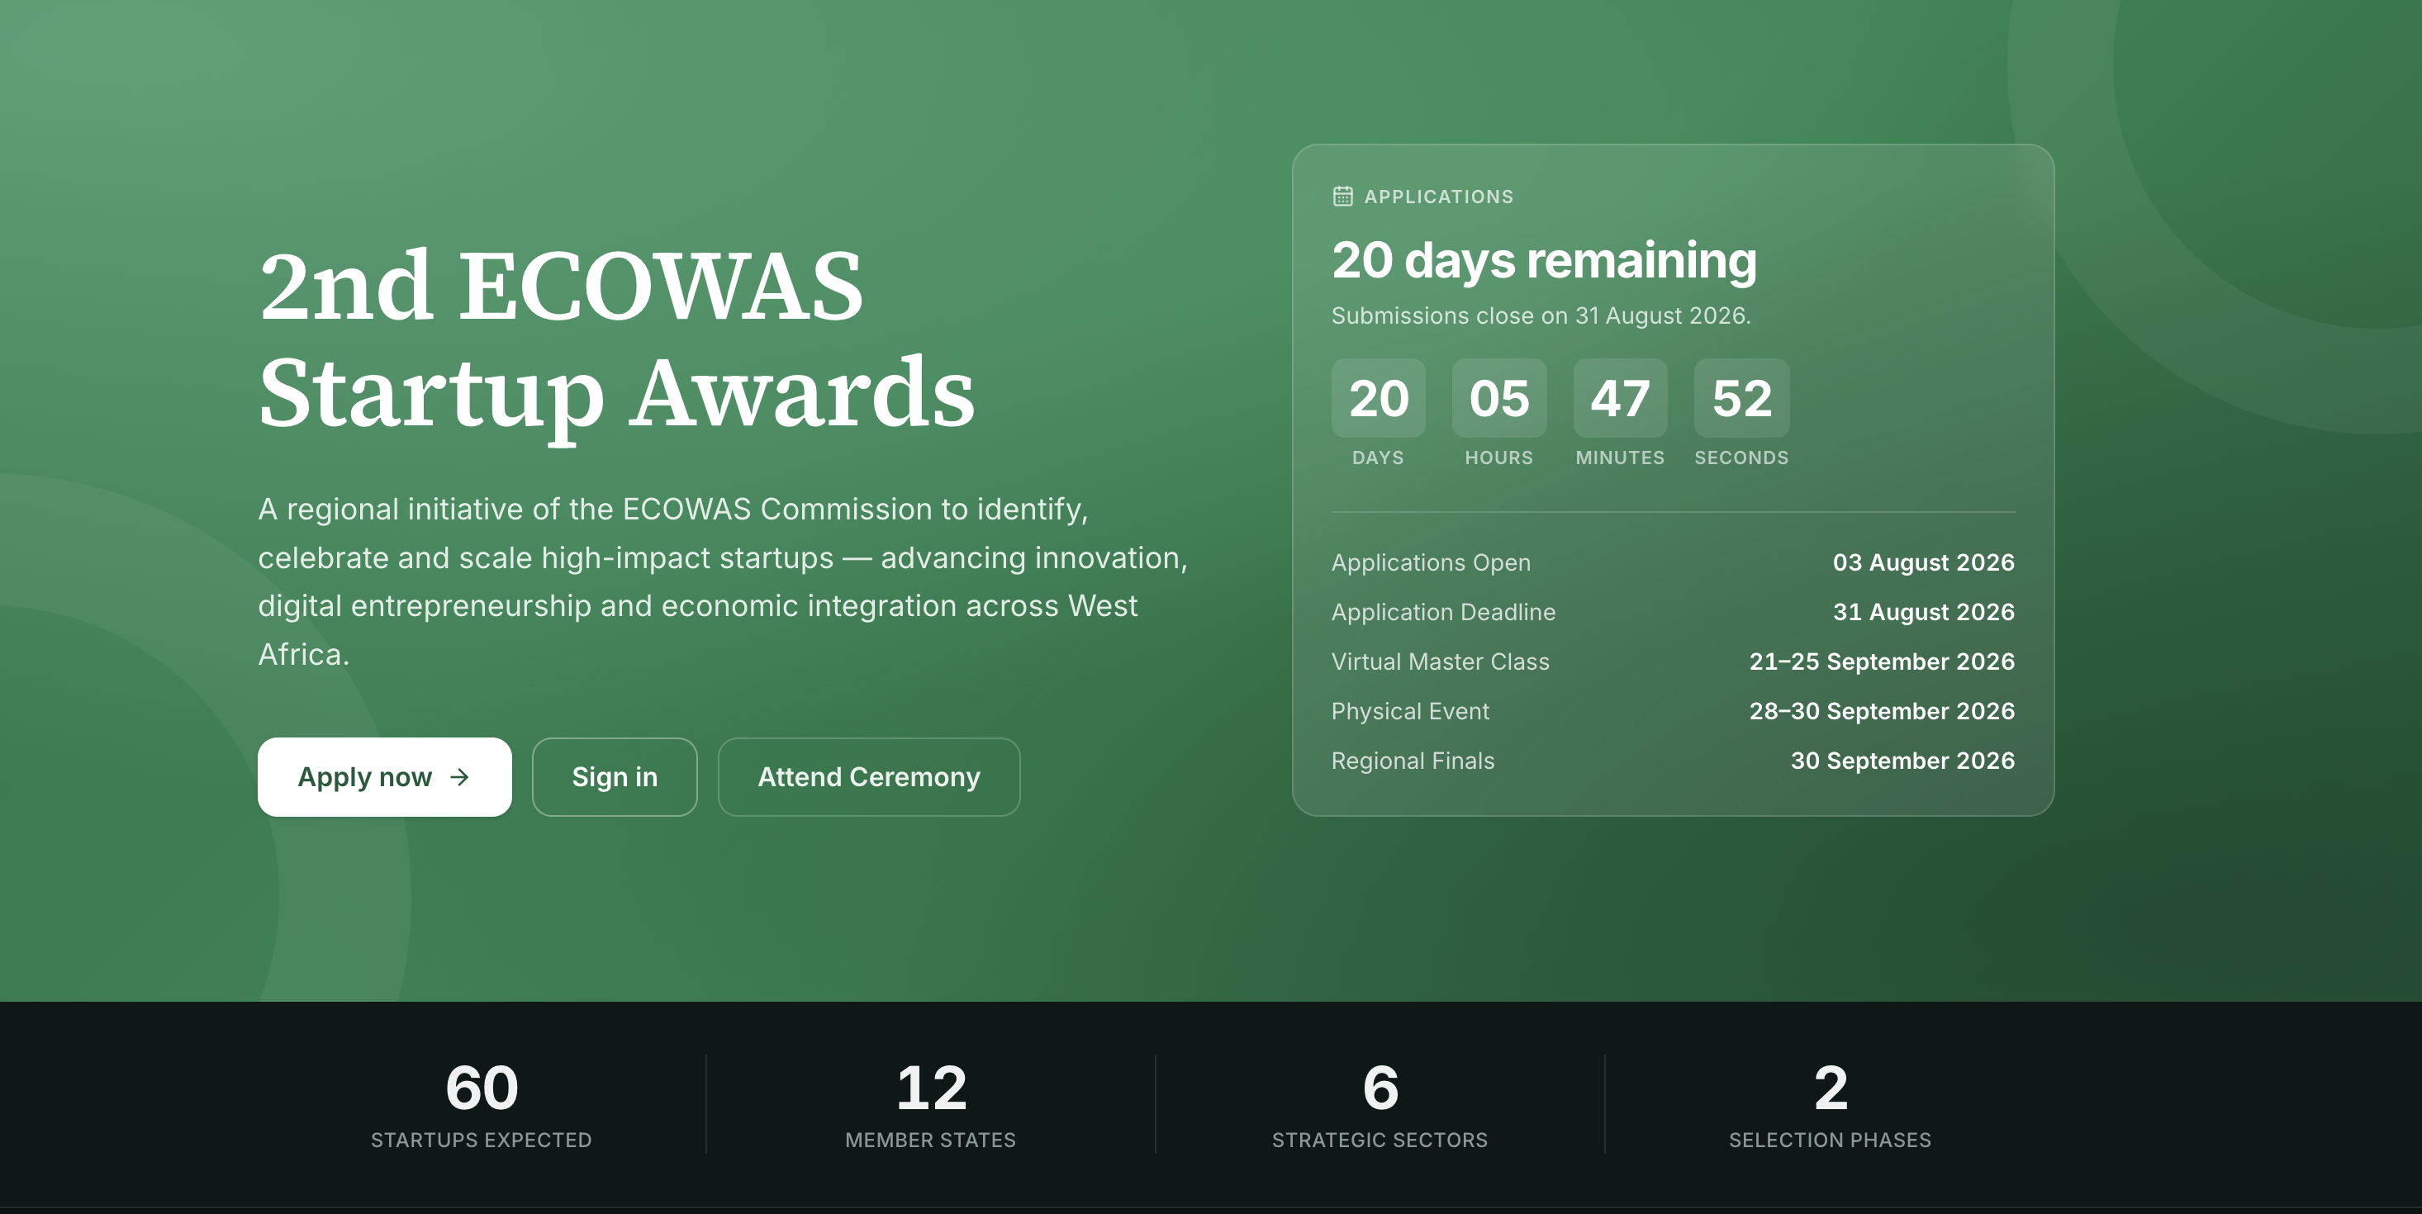Click the countdown seconds value 52
This screenshot has width=2422, height=1214.
coord(1741,398)
